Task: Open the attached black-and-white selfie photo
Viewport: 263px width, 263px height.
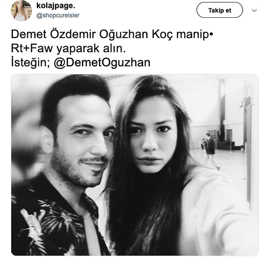Action: (x=135, y=165)
